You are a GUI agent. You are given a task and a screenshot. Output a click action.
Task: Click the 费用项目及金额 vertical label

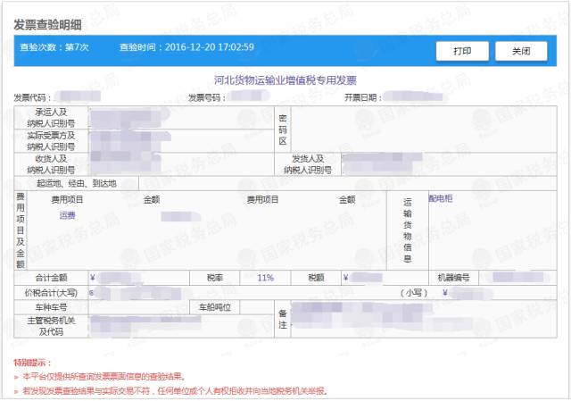pyautogui.click(x=21, y=230)
